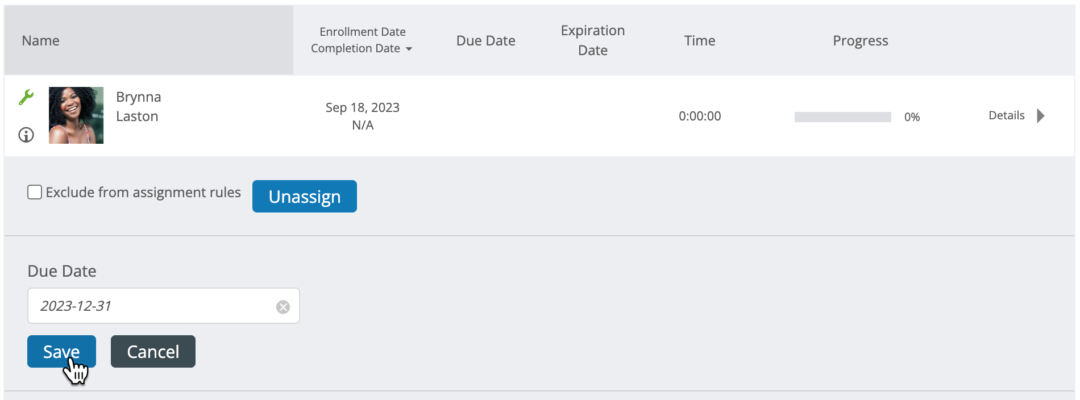Click the Details right arrow icon
The height and width of the screenshot is (400, 1080).
pos(1041,116)
